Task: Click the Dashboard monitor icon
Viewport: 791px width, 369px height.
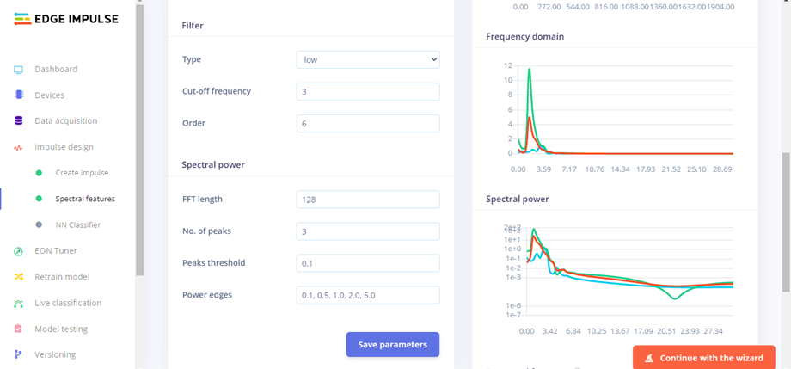Action: tap(18, 70)
